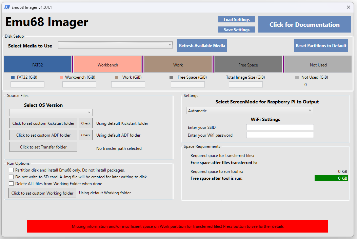357x239 pixels.
Task: Expand the Select OS Version dropdown
Action: [51, 113]
